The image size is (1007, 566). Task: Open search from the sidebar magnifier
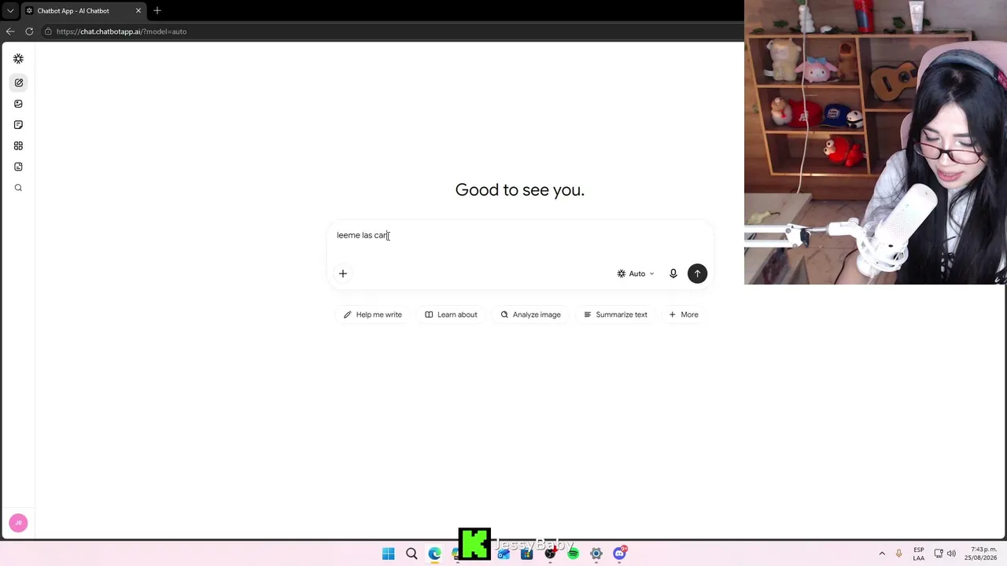point(18,188)
